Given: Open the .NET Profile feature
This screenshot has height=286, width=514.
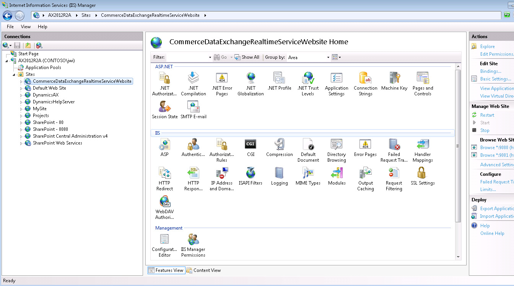Looking at the screenshot, I should click(x=279, y=81).
